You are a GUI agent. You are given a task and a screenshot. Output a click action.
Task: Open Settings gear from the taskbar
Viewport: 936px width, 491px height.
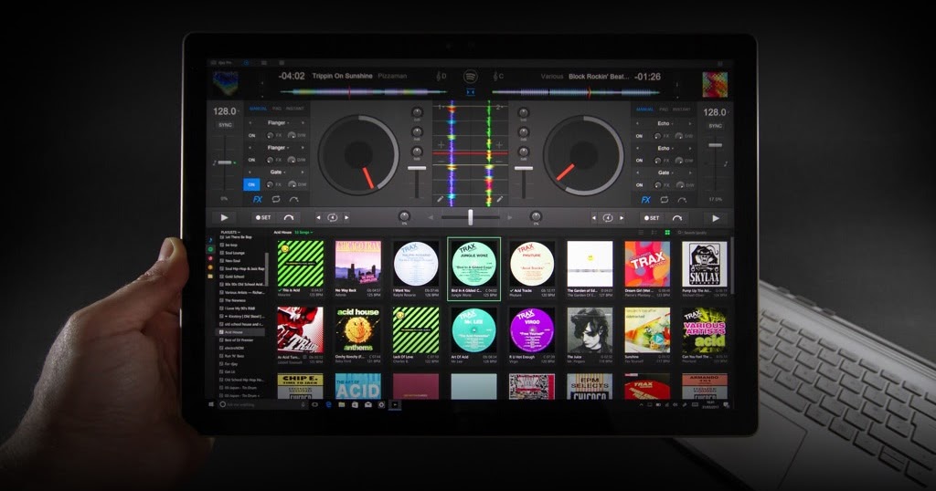pos(381,404)
